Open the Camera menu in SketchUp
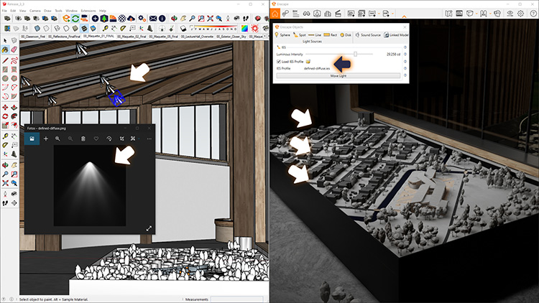Image resolution: width=539 pixels, height=303 pixels. pyautogui.click(x=34, y=11)
